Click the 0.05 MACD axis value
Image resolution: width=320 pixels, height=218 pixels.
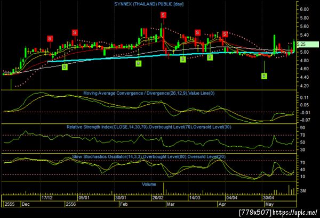(305, 105)
